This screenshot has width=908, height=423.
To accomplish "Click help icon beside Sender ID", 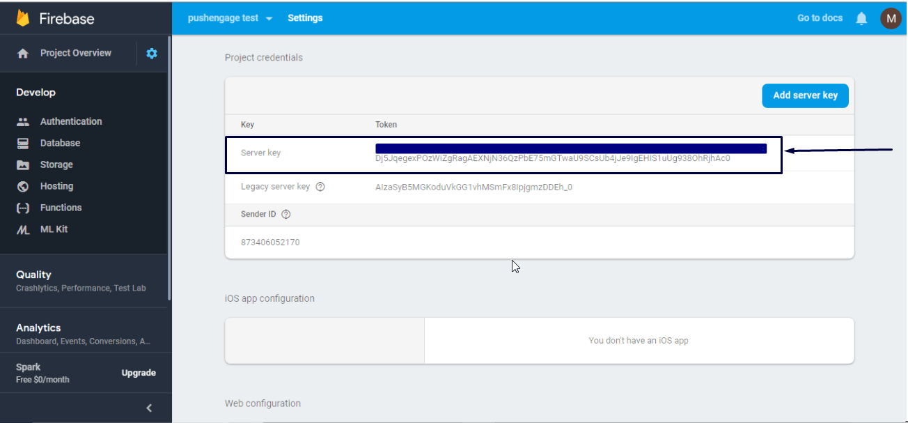I will coord(285,214).
